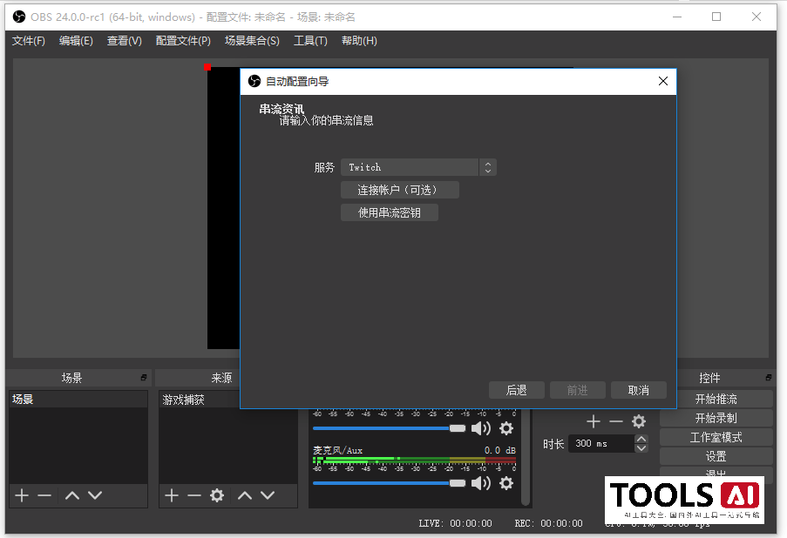Mute 麦克风/Aux with the speaker icon
787x538 pixels.
[x=482, y=483]
